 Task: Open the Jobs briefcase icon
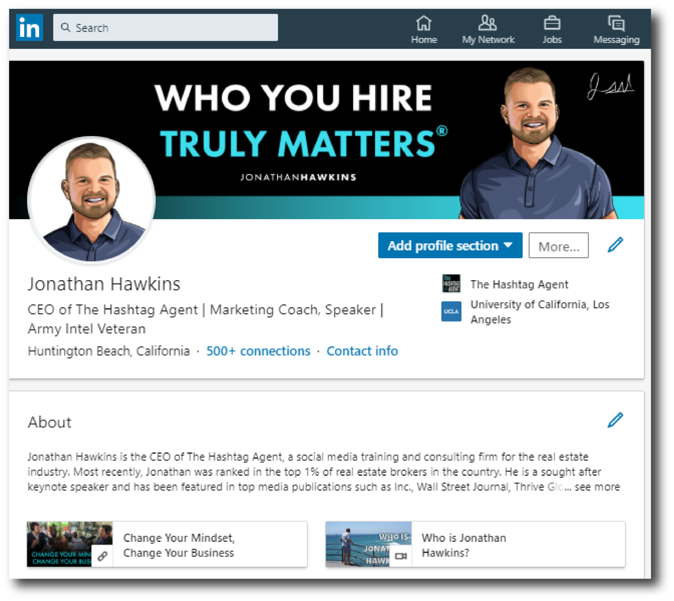click(552, 23)
